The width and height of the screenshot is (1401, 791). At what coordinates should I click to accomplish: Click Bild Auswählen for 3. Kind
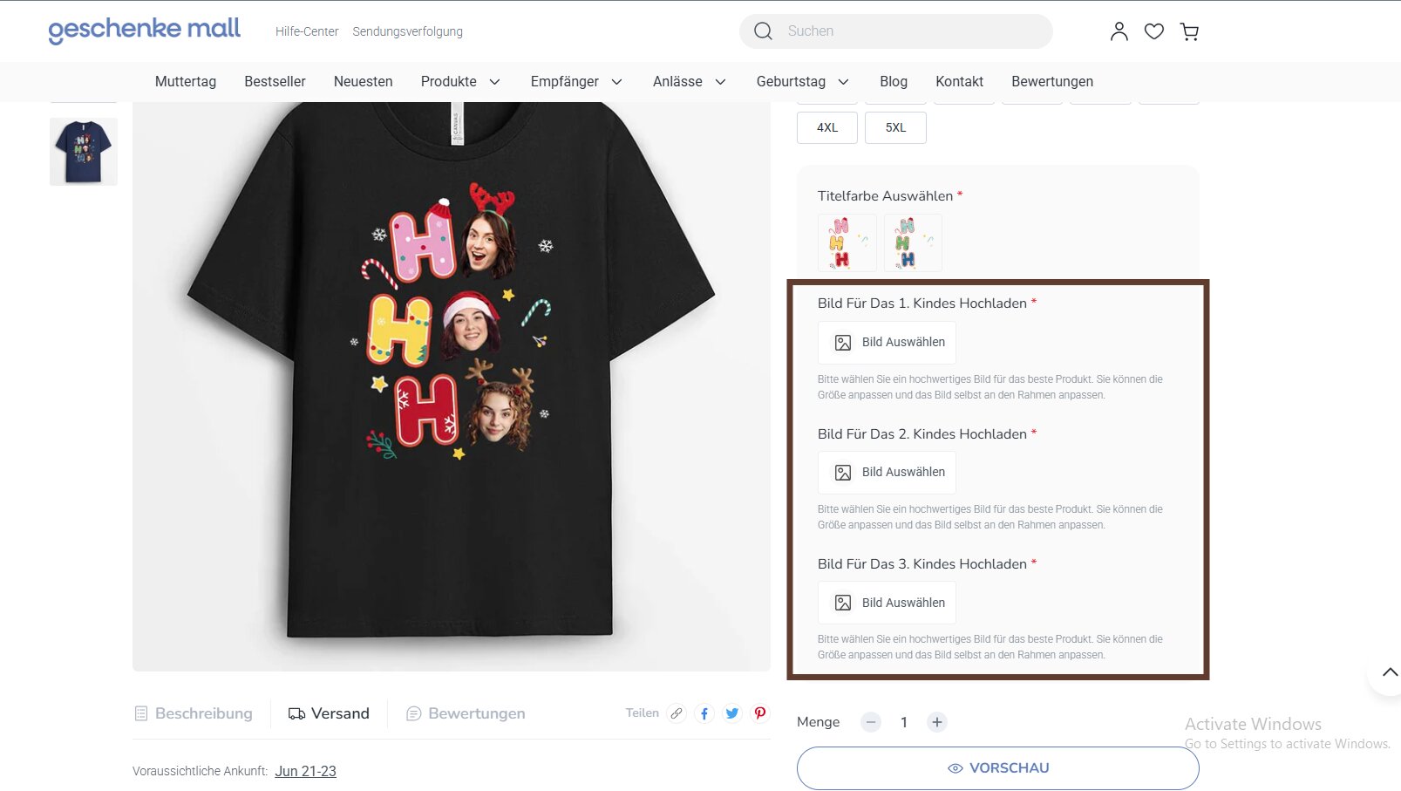pyautogui.click(x=887, y=603)
